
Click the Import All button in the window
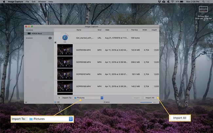point(150,98)
